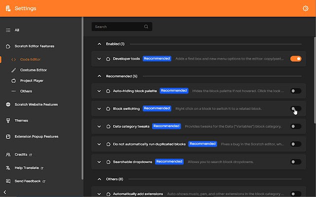316x197 pixels.
Task: Collapse the sidebar with left arrow
Action: tap(5, 193)
